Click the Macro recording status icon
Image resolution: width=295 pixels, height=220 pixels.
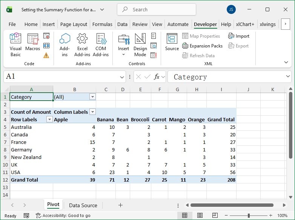click(x=26, y=216)
